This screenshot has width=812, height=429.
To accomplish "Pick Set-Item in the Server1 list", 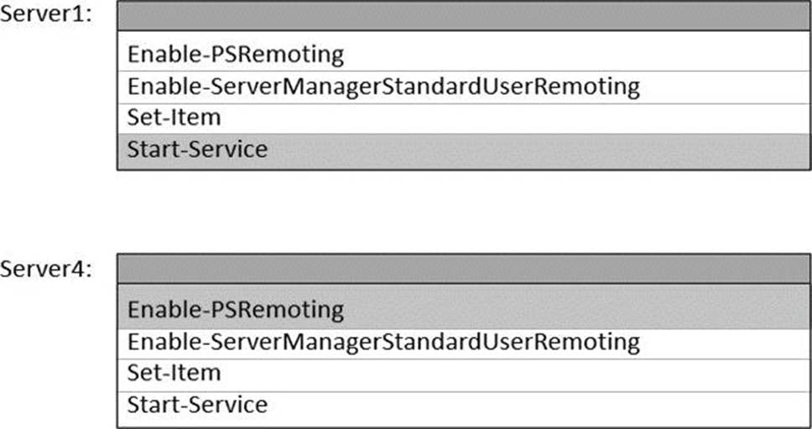I will [463, 118].
